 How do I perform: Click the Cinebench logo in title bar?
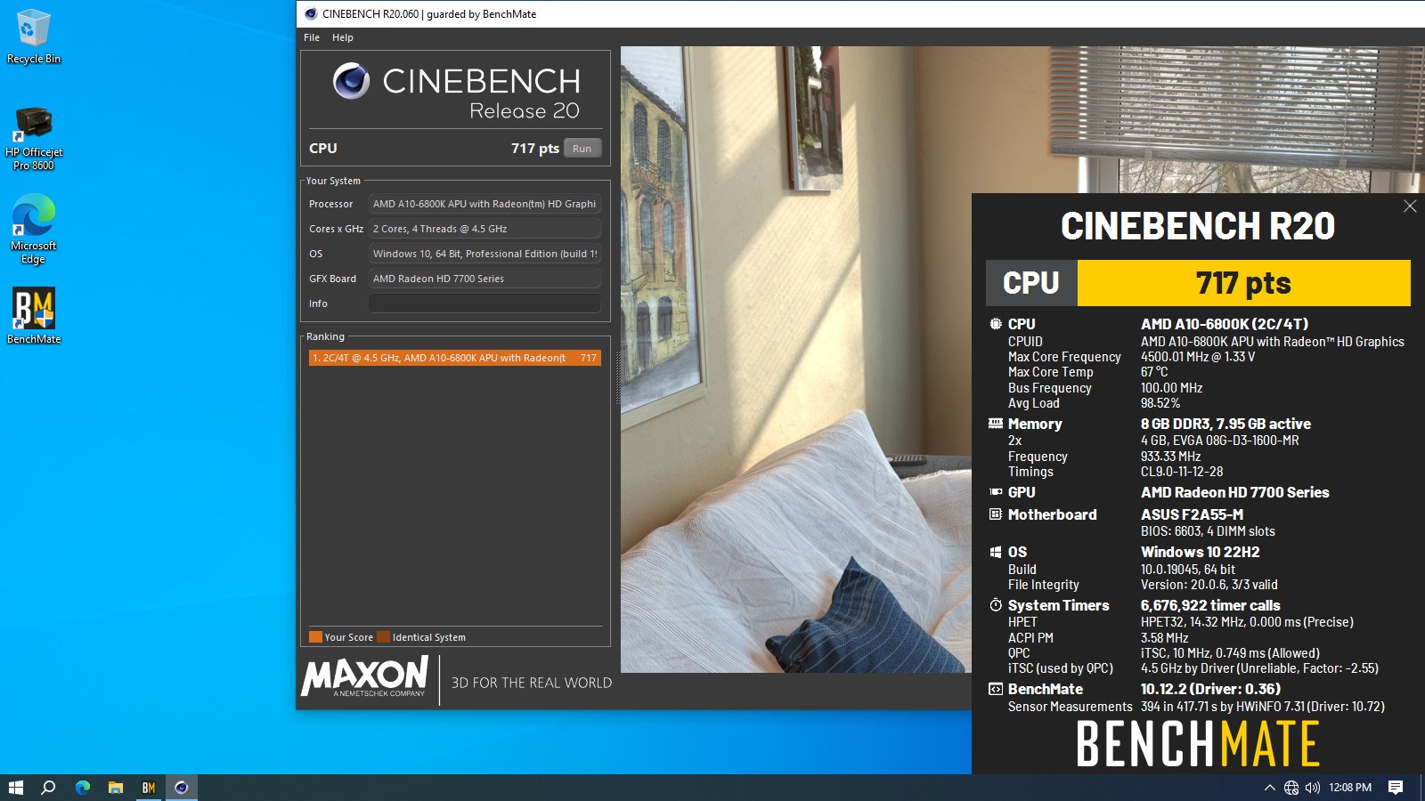pos(310,14)
